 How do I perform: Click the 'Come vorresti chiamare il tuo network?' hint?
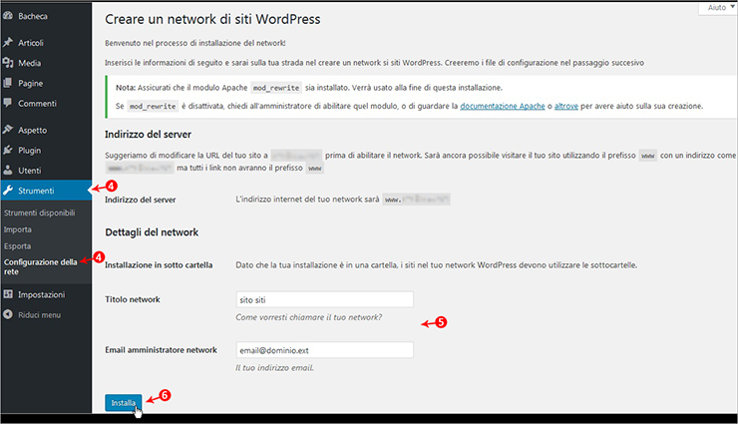(x=309, y=317)
